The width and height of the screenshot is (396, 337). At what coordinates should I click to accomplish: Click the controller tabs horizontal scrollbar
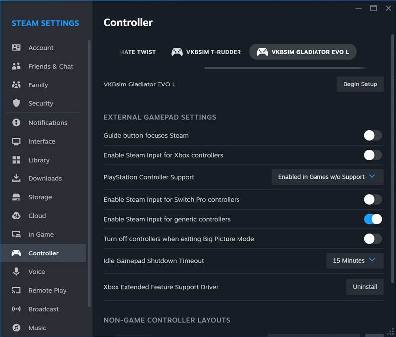click(x=285, y=68)
